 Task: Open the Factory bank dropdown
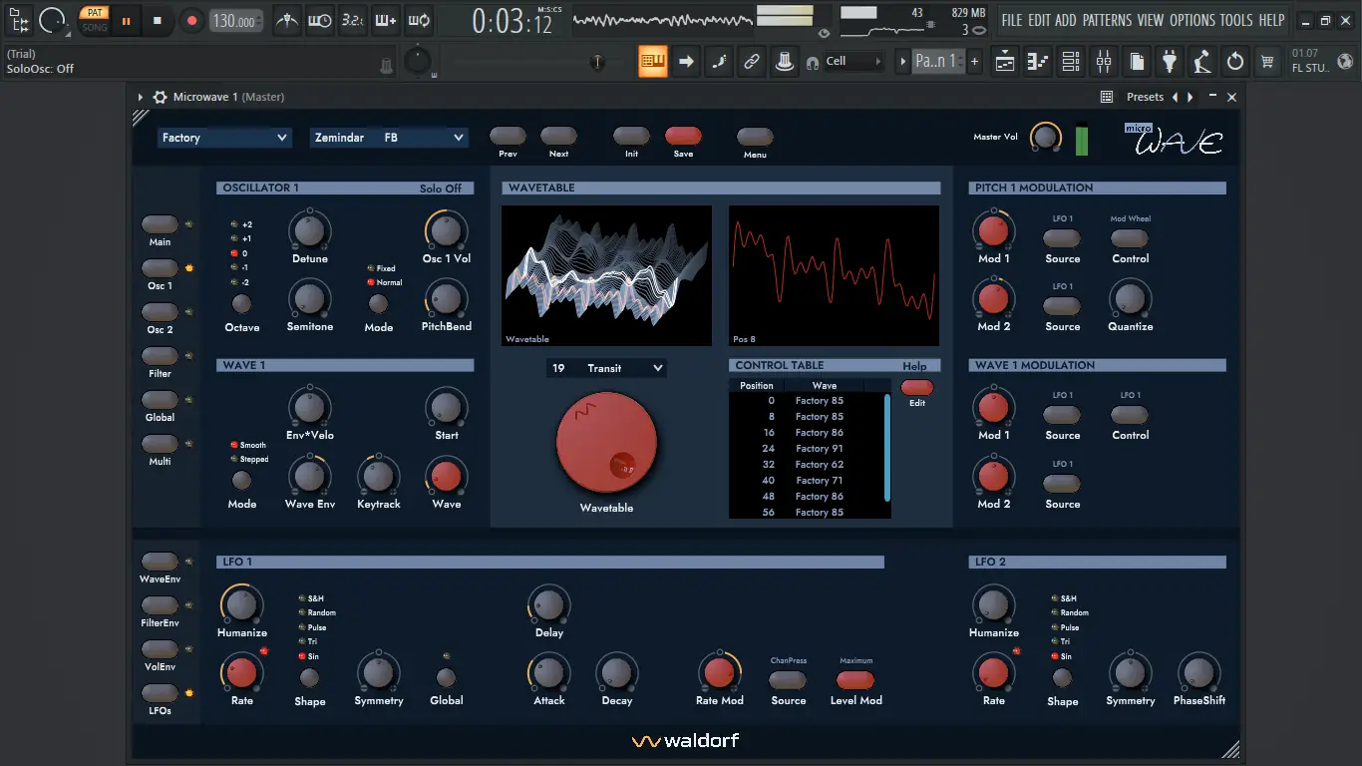point(224,138)
